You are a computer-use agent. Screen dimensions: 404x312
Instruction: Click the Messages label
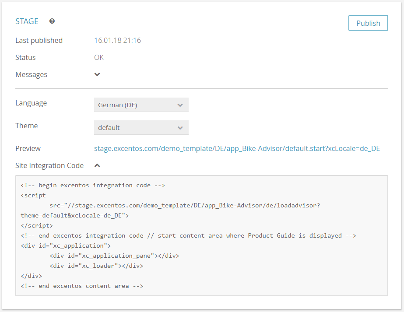pos(31,74)
